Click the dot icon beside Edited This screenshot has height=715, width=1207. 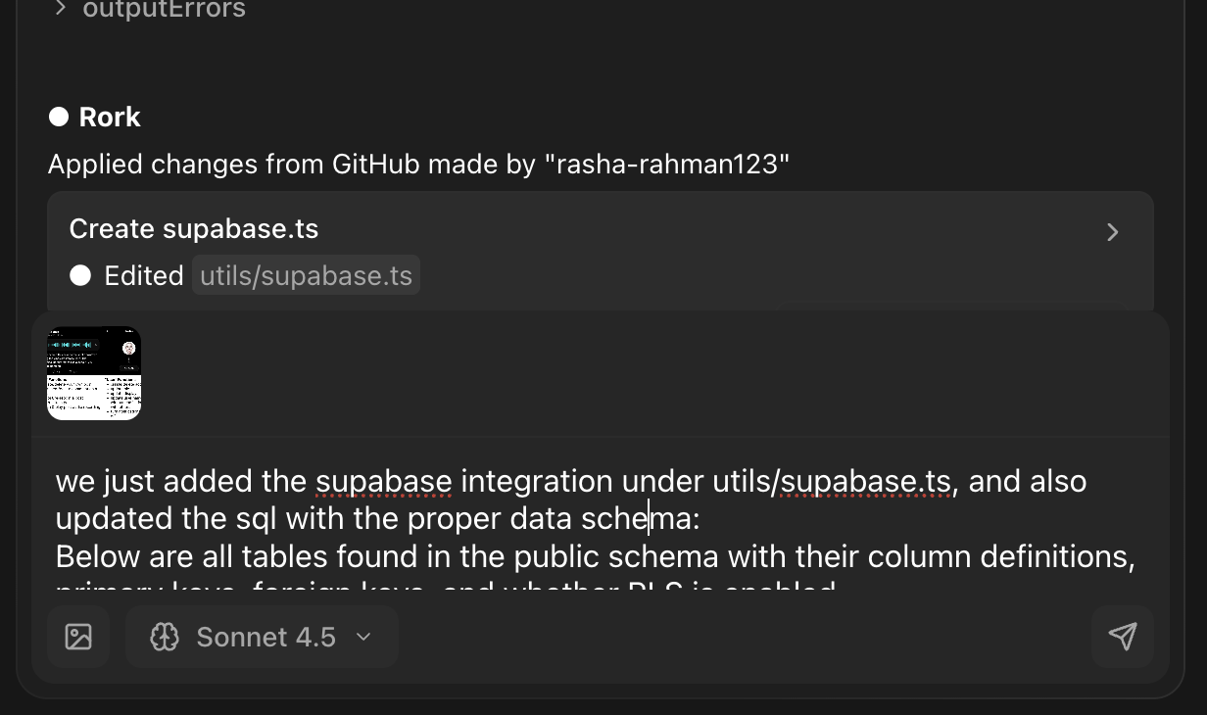click(x=80, y=275)
